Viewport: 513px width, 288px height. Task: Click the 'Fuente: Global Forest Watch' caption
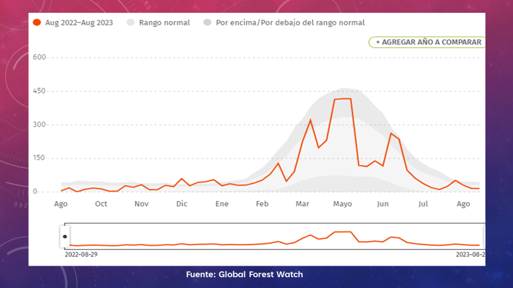click(244, 275)
